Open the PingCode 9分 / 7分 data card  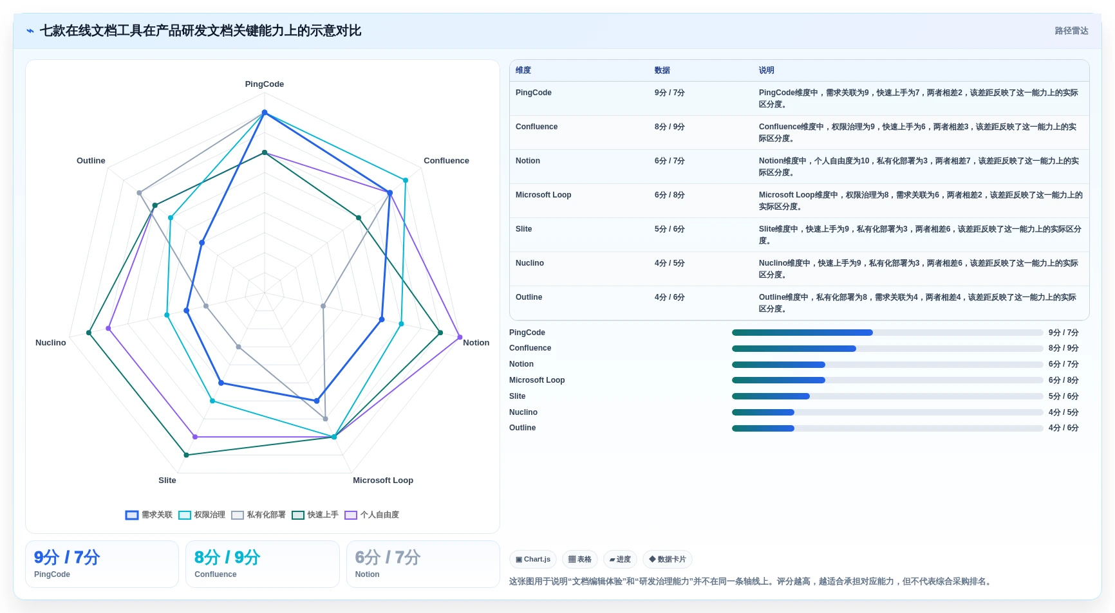point(102,564)
